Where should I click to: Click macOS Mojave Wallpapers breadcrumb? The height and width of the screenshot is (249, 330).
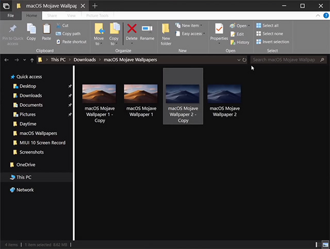pyautogui.click(x=130, y=60)
